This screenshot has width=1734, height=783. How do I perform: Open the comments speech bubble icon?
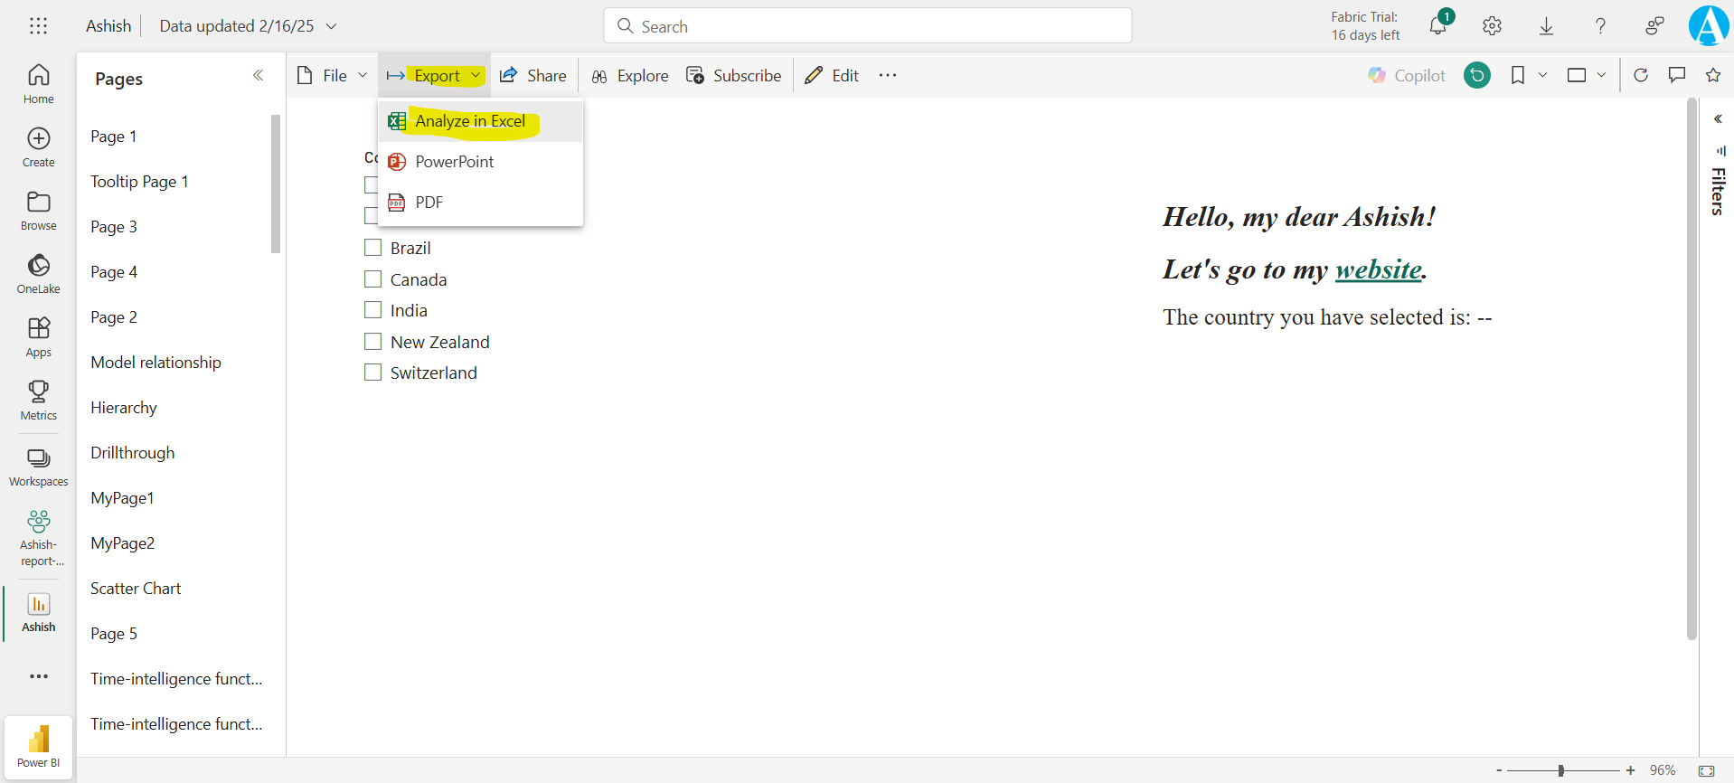coord(1677,75)
